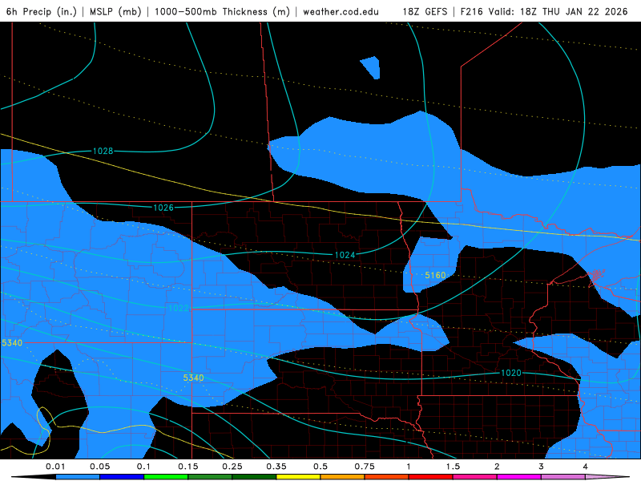Select the light blue 0.01–0.05 legend swatch
Screen dimensions: 641x481
click(x=78, y=477)
